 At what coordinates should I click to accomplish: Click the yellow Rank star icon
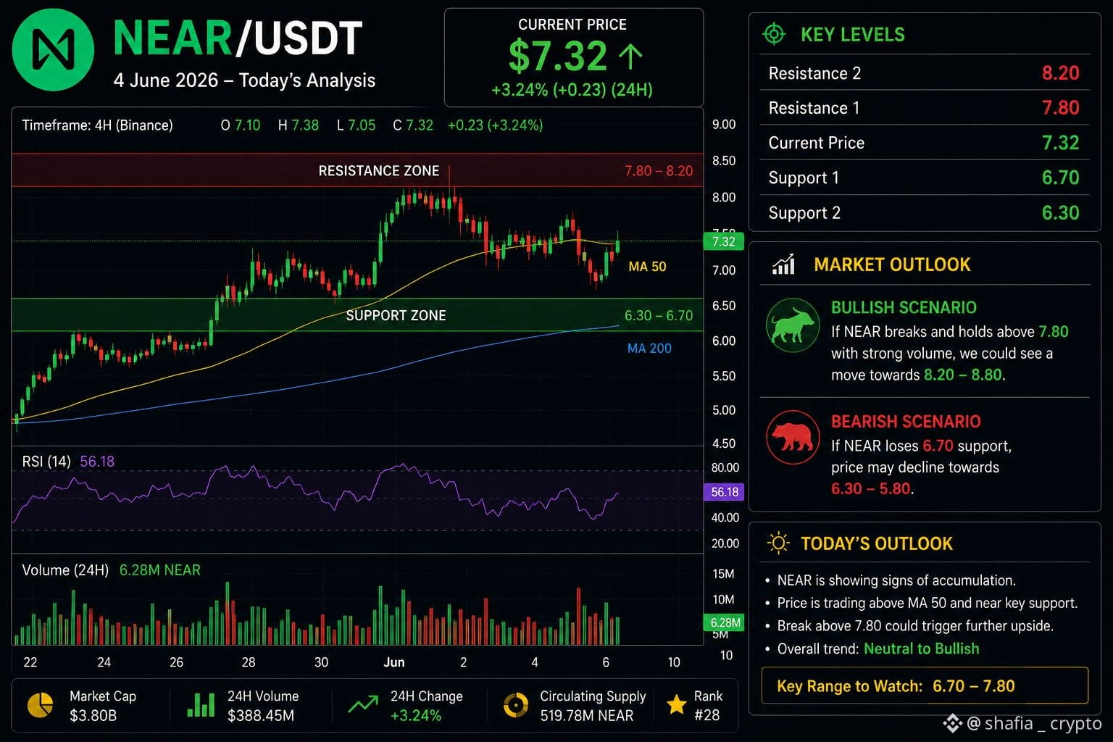click(x=677, y=704)
